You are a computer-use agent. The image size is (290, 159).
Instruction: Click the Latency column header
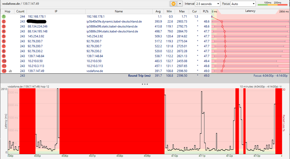pyautogui.click(x=250, y=11)
